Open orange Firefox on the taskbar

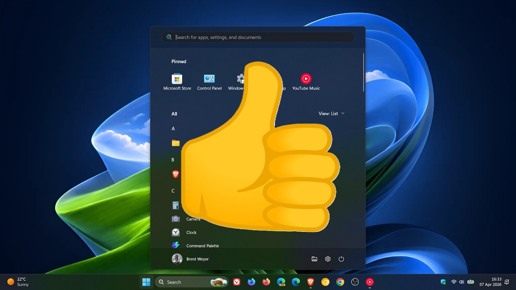(266, 282)
